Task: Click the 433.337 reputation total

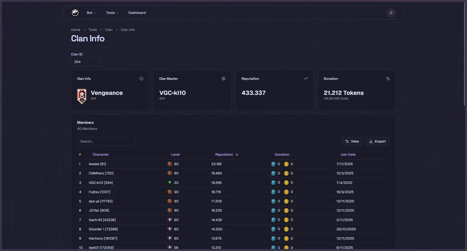Action: pos(254,93)
